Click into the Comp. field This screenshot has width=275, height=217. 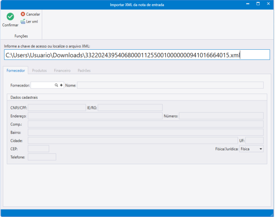tap(146, 124)
